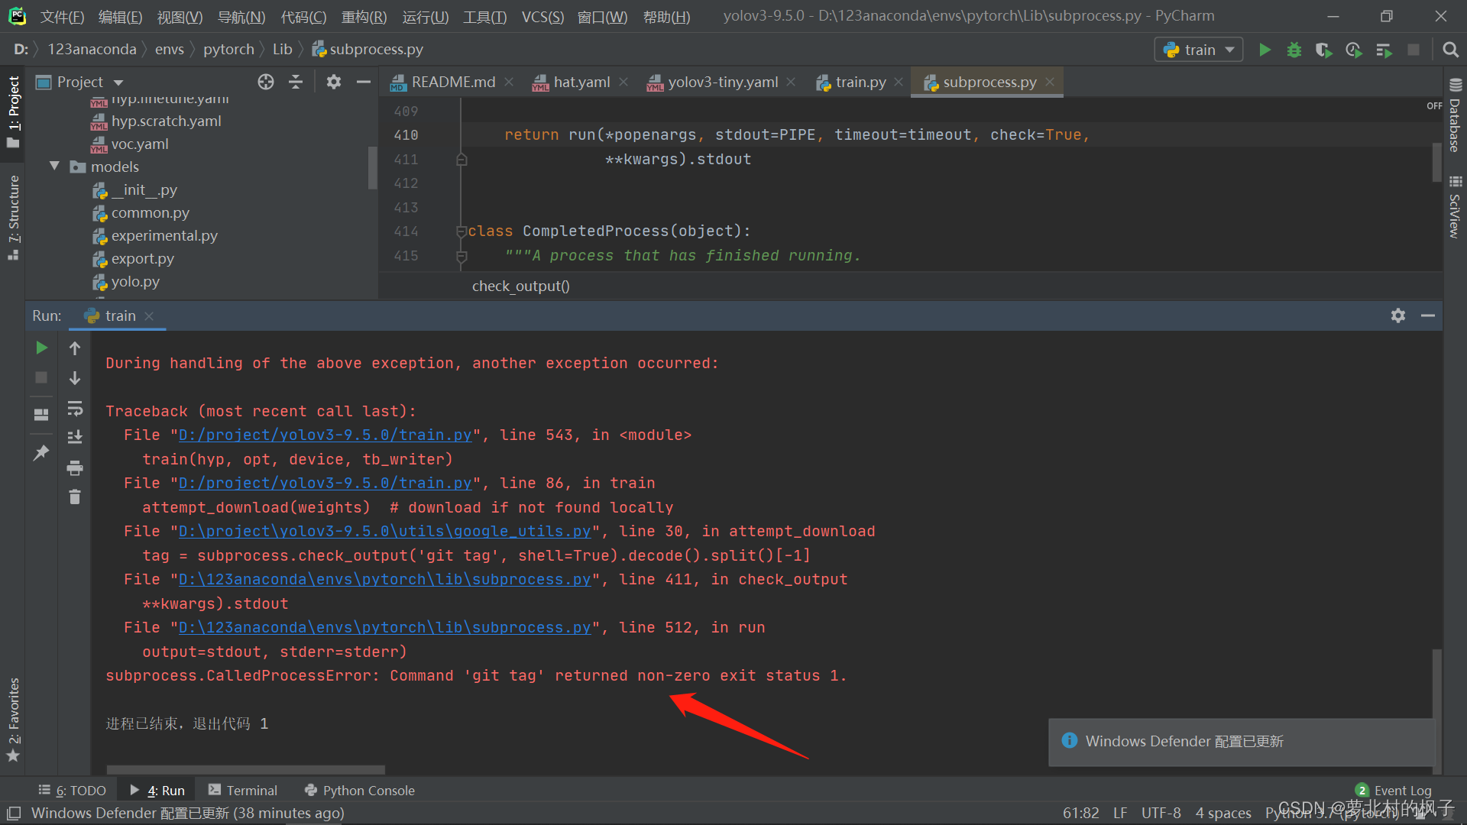Open the Python Console
The image size is (1467, 825).
click(360, 791)
